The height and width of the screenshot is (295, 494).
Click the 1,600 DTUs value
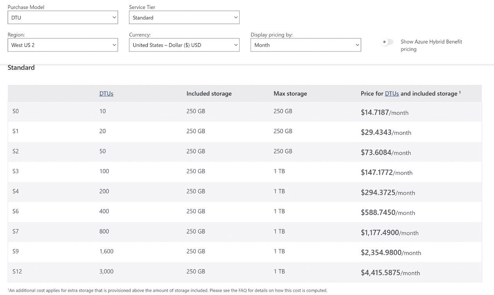[x=106, y=251]
